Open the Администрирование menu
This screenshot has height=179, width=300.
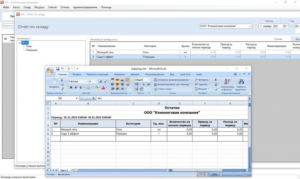click(85, 7)
